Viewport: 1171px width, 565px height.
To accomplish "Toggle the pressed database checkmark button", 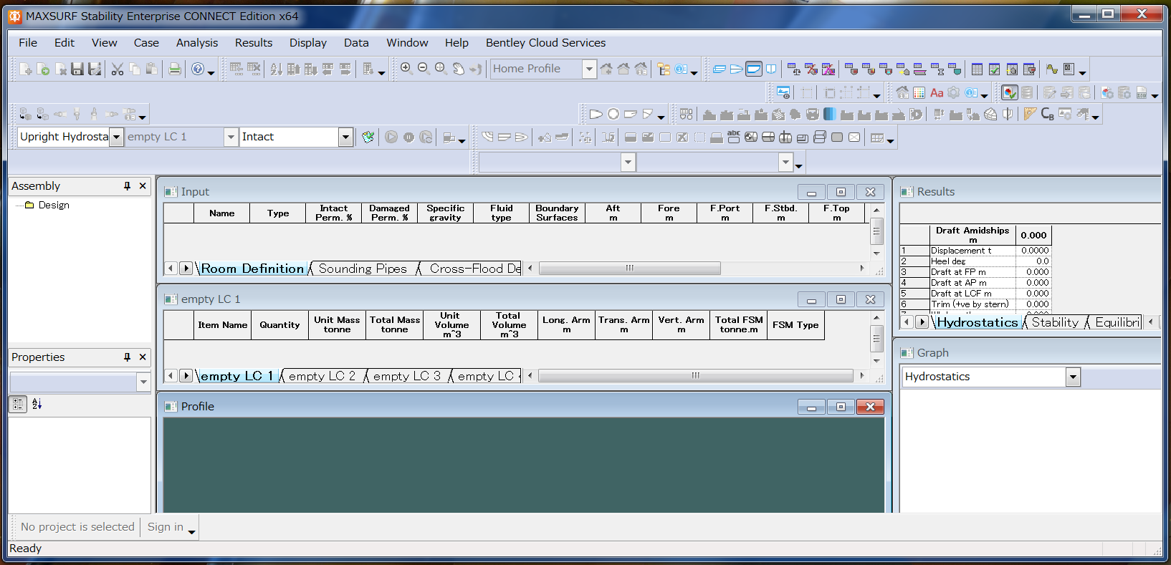I will (x=1010, y=92).
